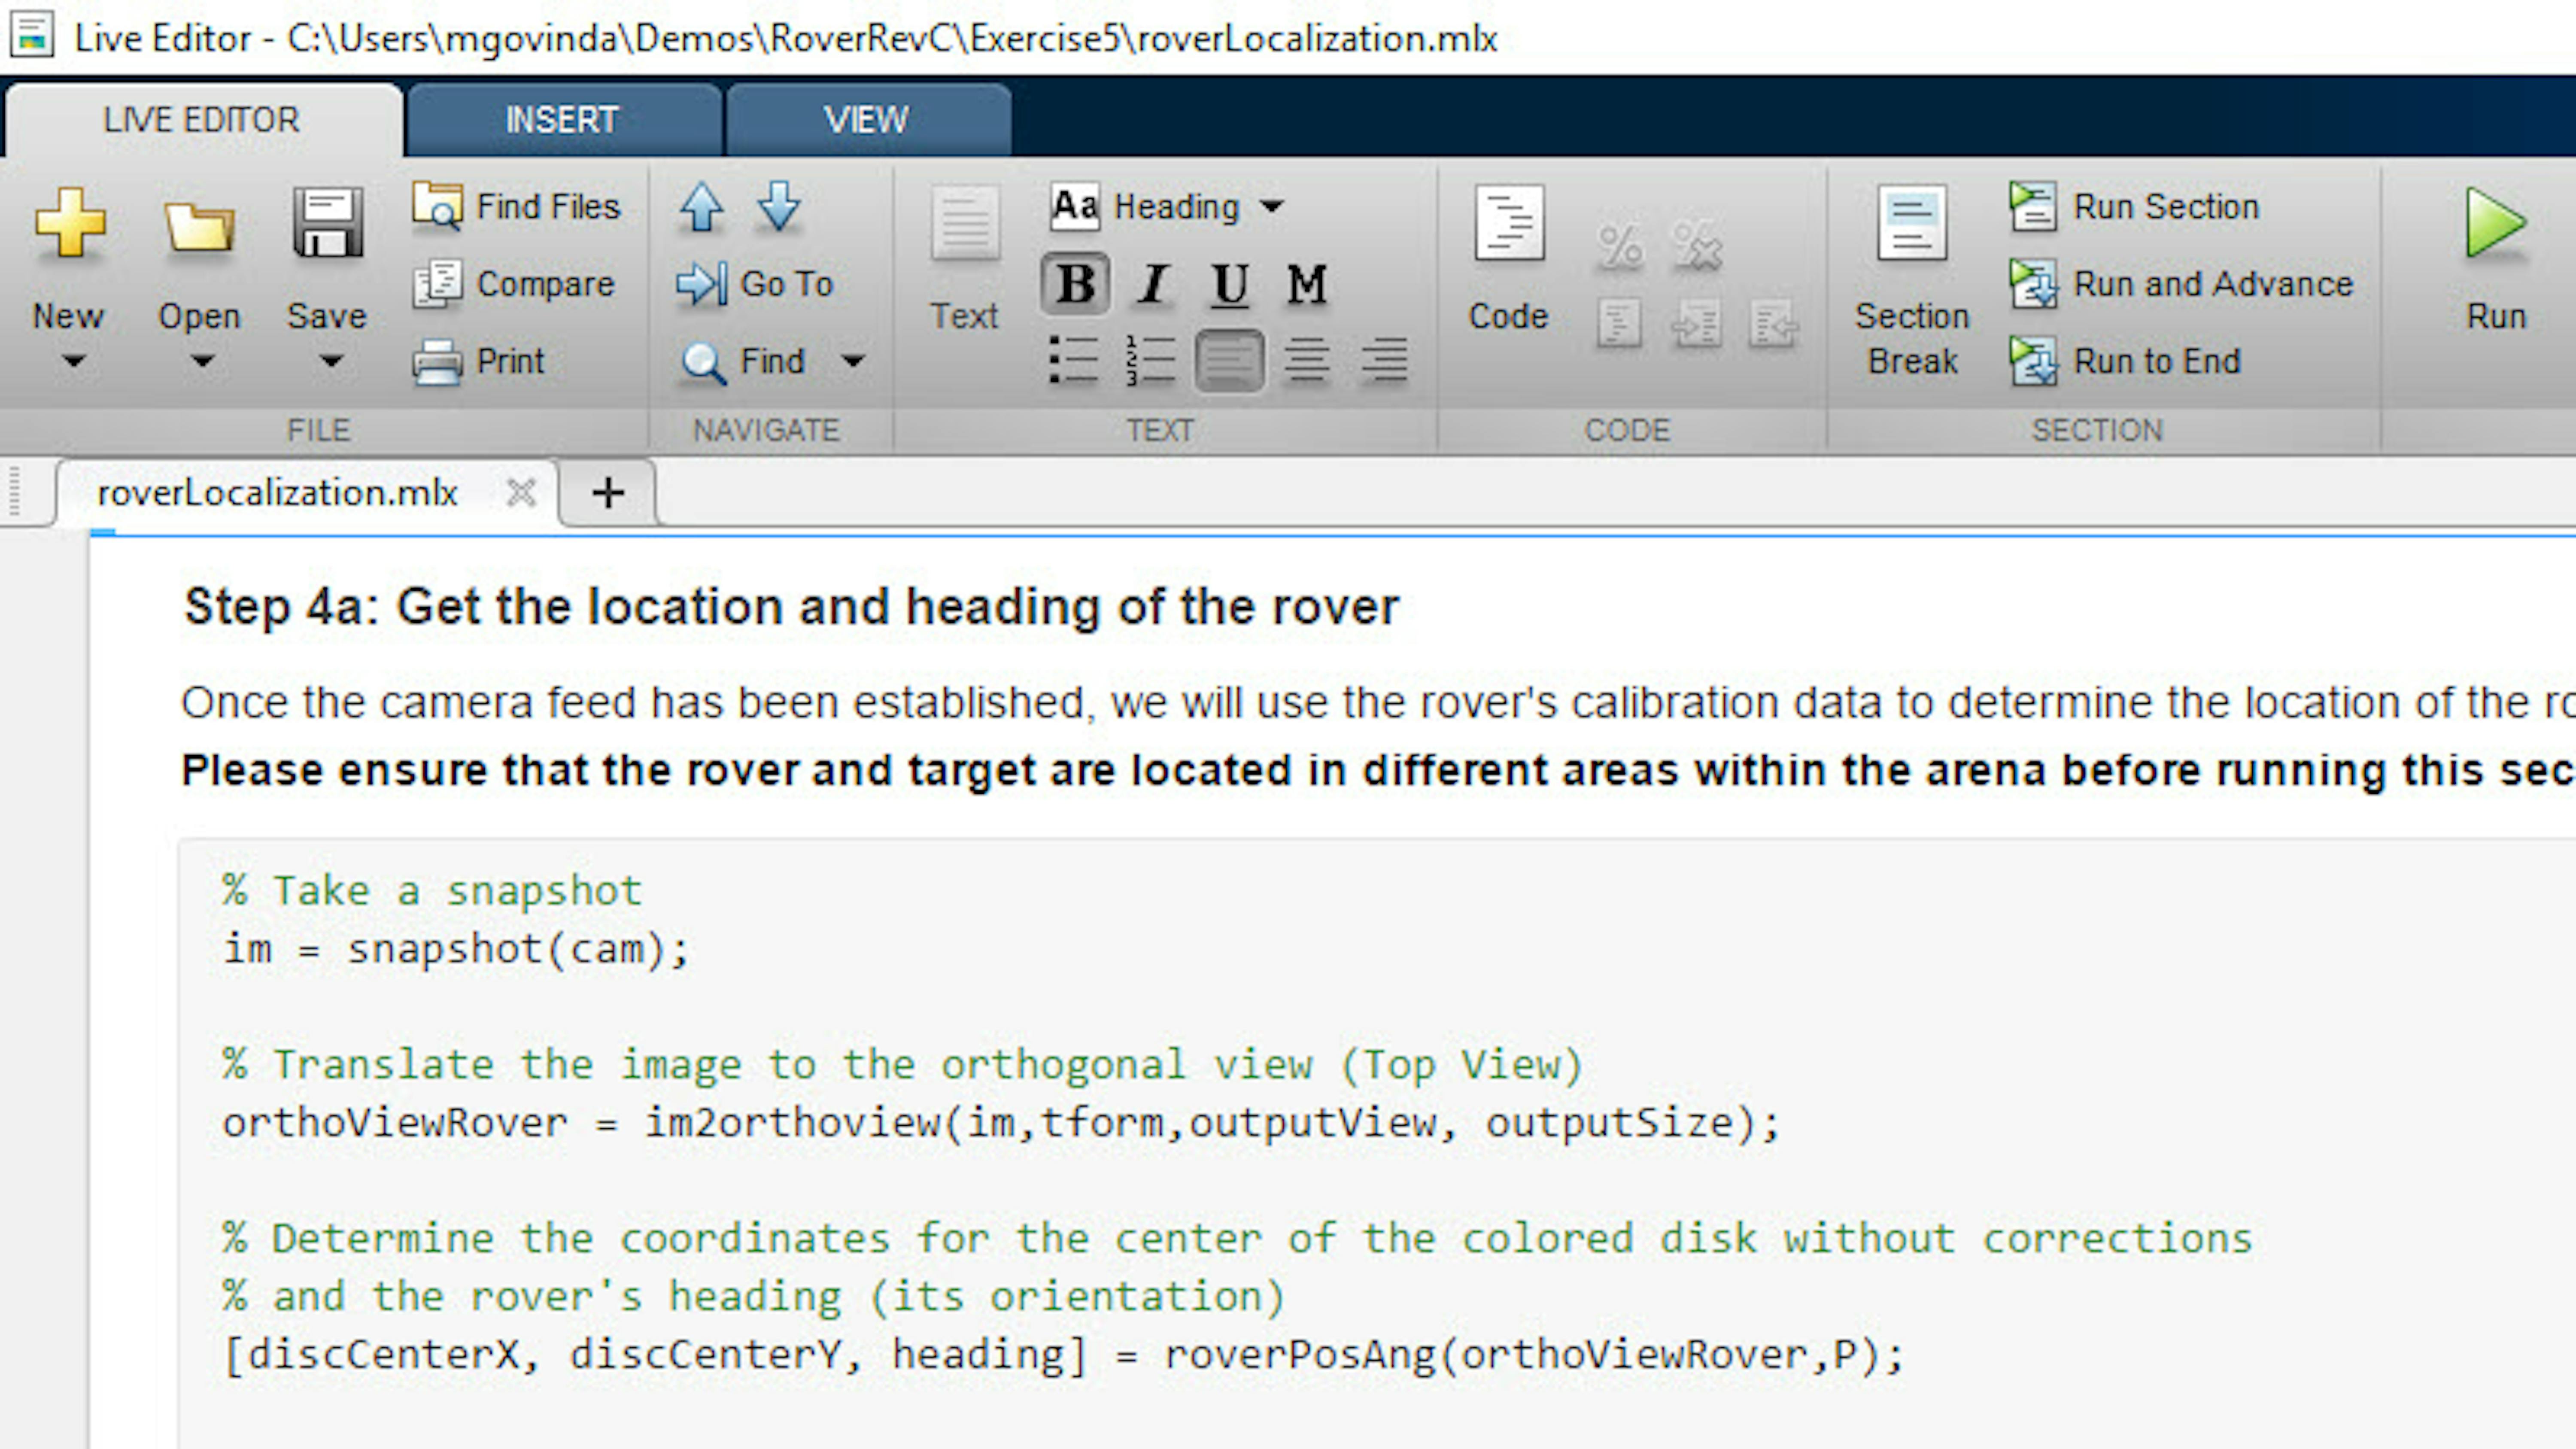
Task: Save the file using the Save disk icon
Action: click(x=327, y=222)
